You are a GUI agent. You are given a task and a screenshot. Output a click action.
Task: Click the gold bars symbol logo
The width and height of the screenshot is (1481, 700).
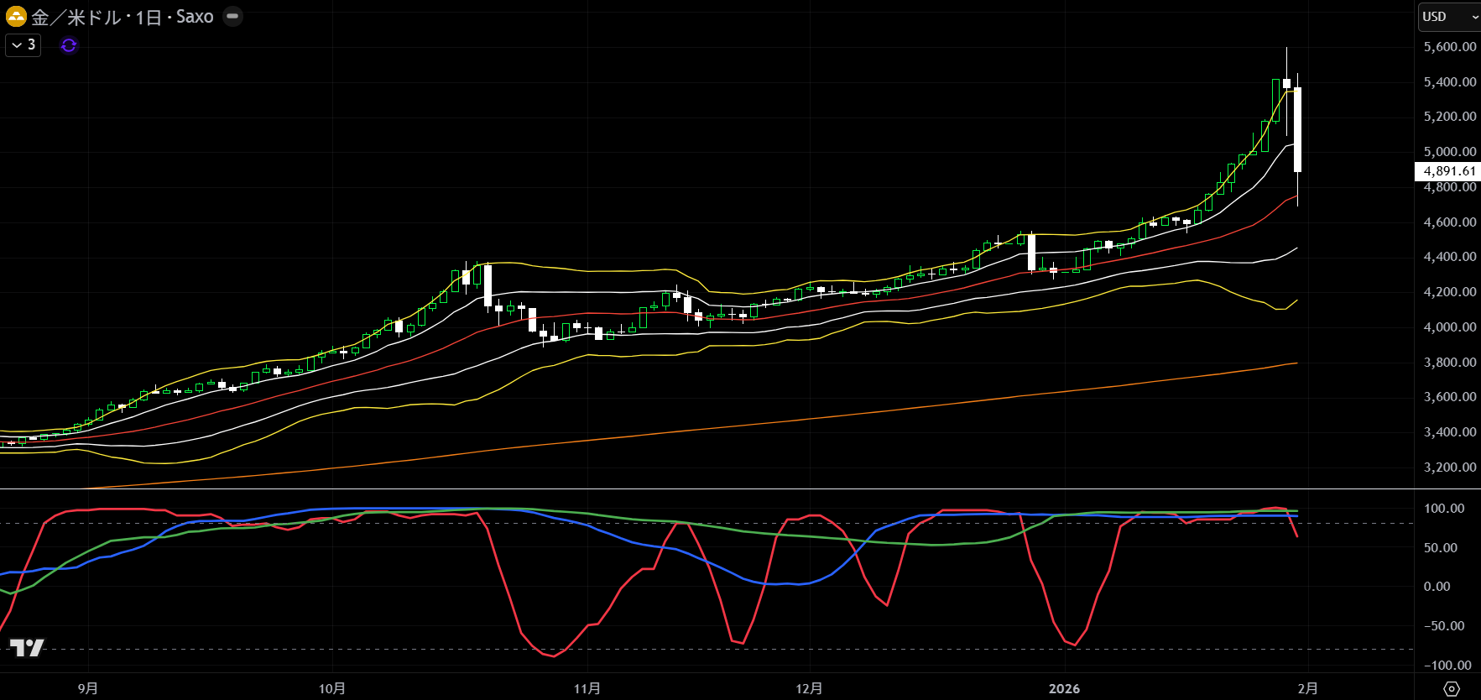16,16
